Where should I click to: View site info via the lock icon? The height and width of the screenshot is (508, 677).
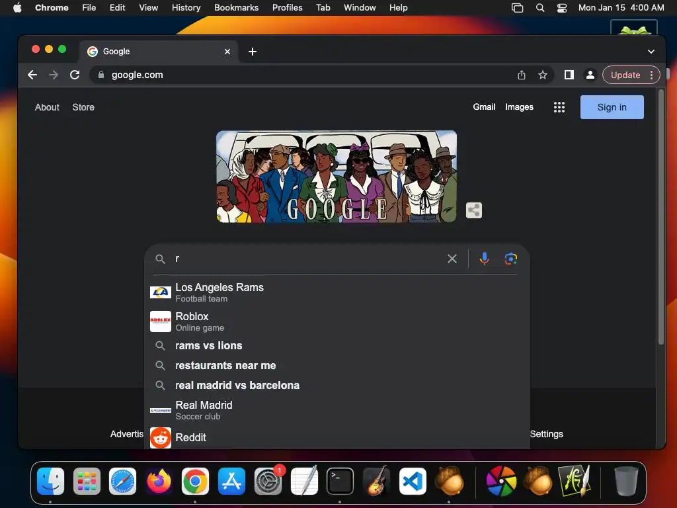click(101, 75)
